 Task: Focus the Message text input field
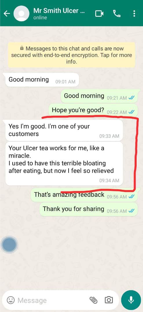tap(52, 300)
